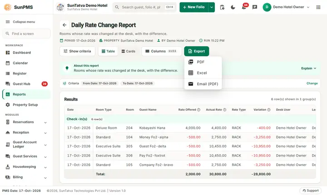The width and height of the screenshot is (327, 195).
Task: Click the Company Fo2-bravo guest name
Action: click(156, 165)
